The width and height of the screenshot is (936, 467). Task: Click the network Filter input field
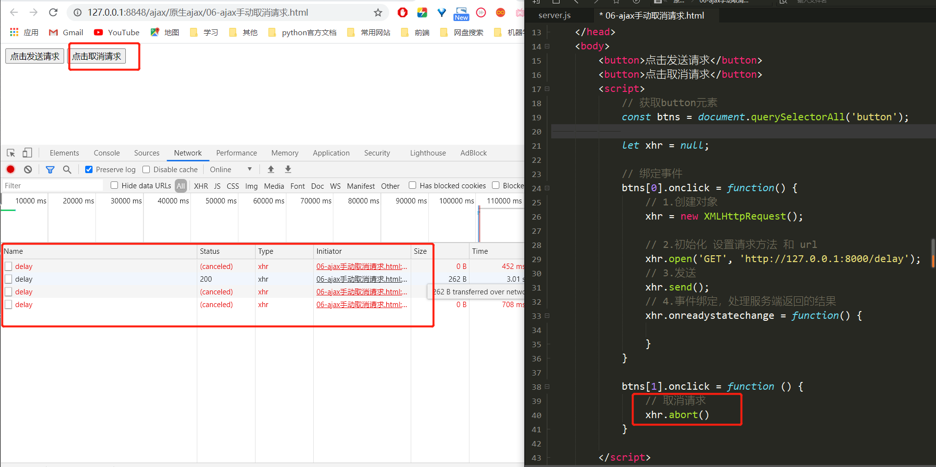(x=52, y=185)
